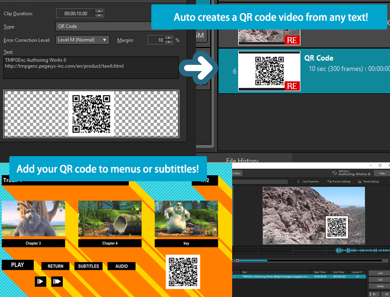Increase Clip Duration with the up spinner

click(x=99, y=11)
